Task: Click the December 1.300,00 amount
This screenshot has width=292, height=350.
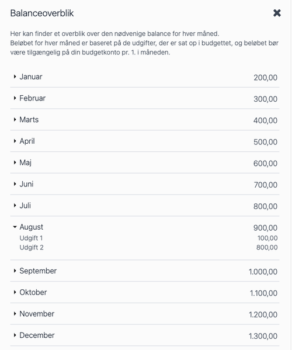Action: click(263, 336)
